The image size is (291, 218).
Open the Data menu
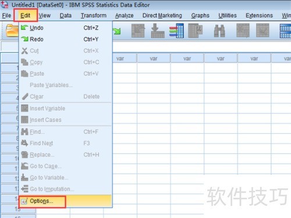[66, 16]
